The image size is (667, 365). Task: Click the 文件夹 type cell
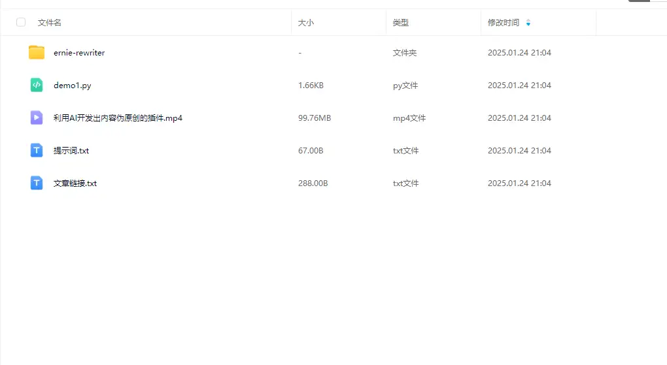[x=405, y=53]
